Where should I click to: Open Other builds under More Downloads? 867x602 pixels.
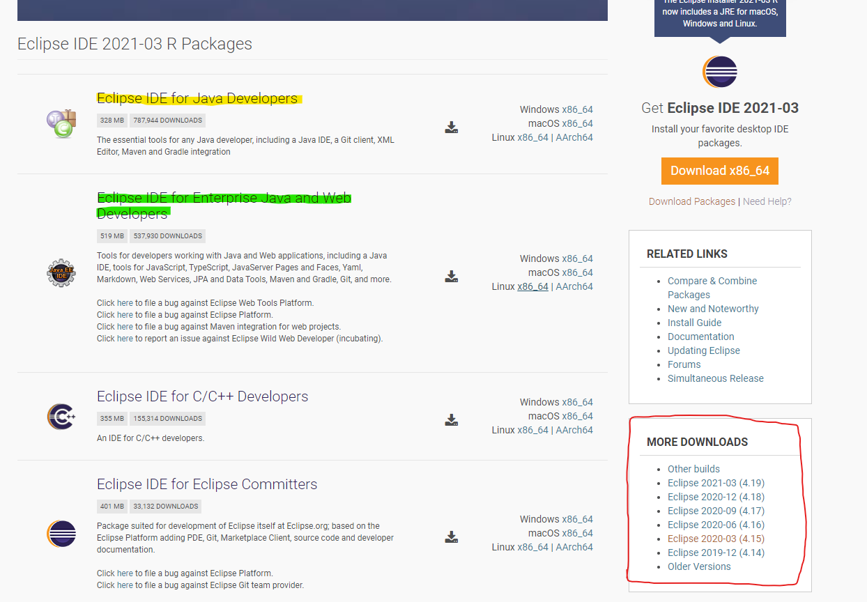693,469
